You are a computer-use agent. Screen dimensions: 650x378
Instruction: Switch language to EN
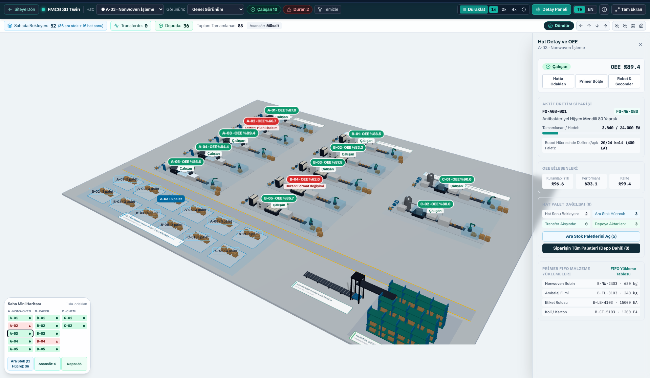pos(591,9)
